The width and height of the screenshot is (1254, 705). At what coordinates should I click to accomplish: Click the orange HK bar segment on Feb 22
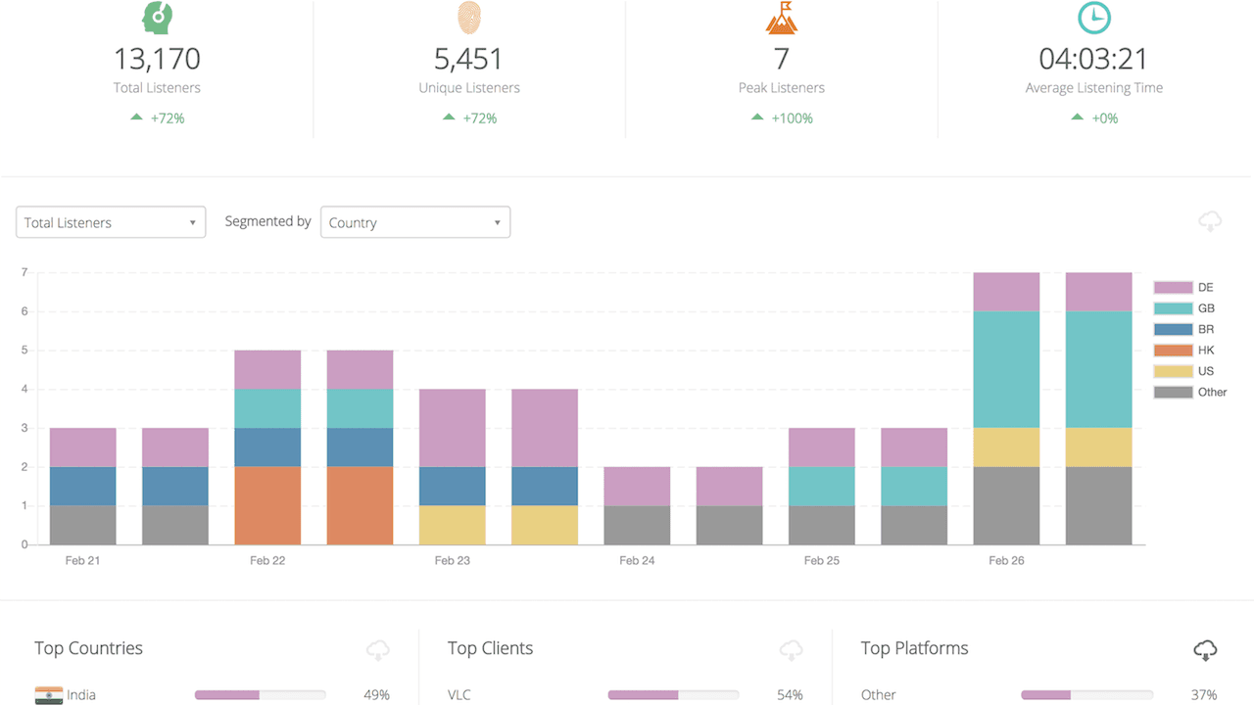click(267, 505)
